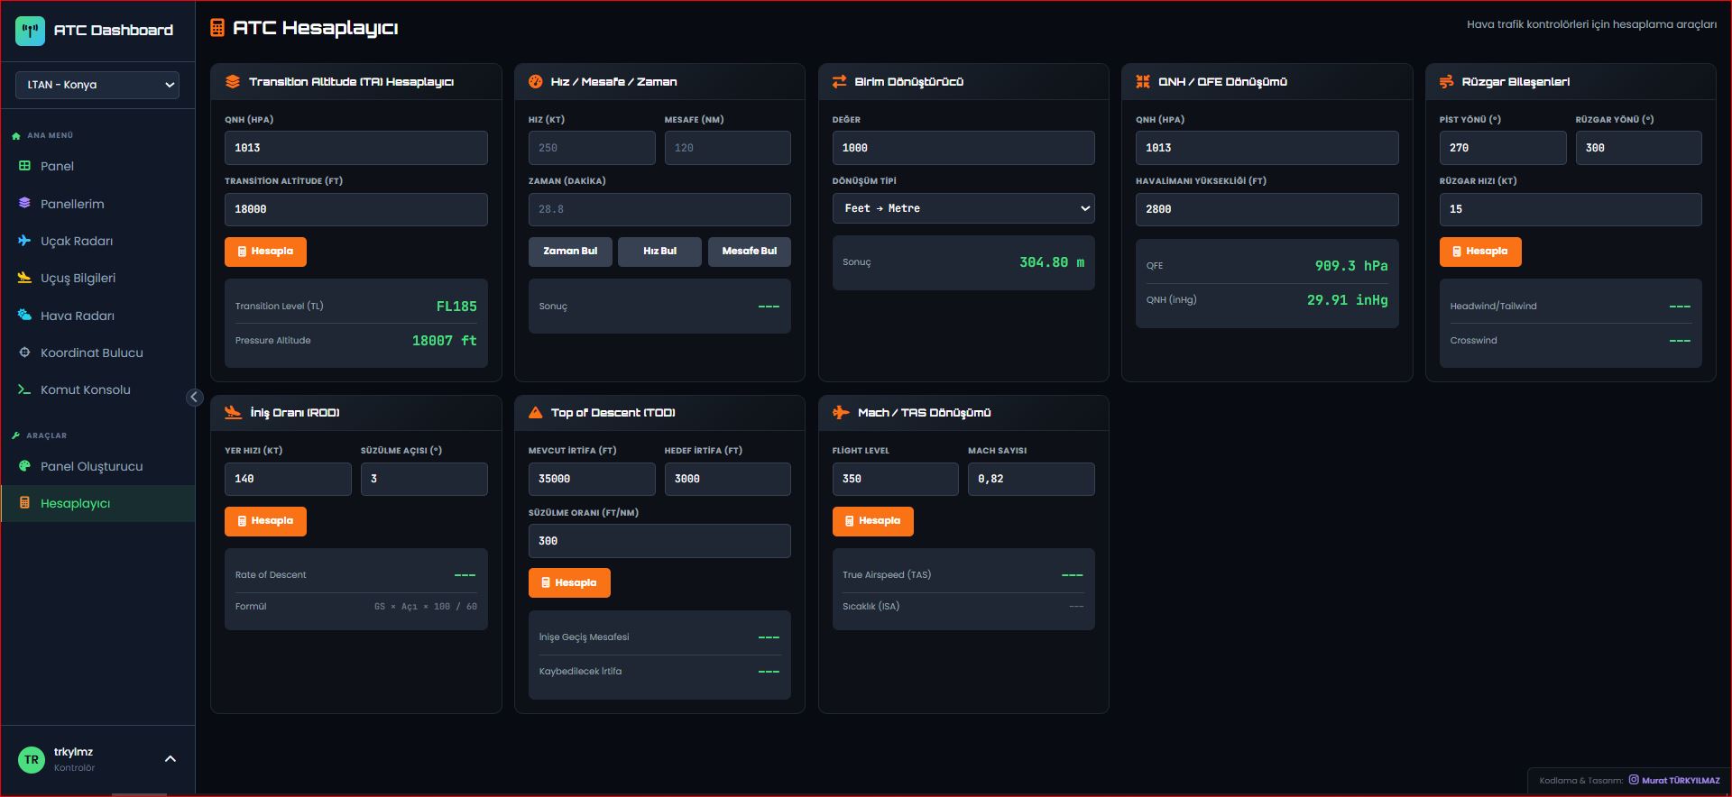The image size is (1732, 797).
Task: Click the Mesafe (NM) input field
Action: (728, 148)
